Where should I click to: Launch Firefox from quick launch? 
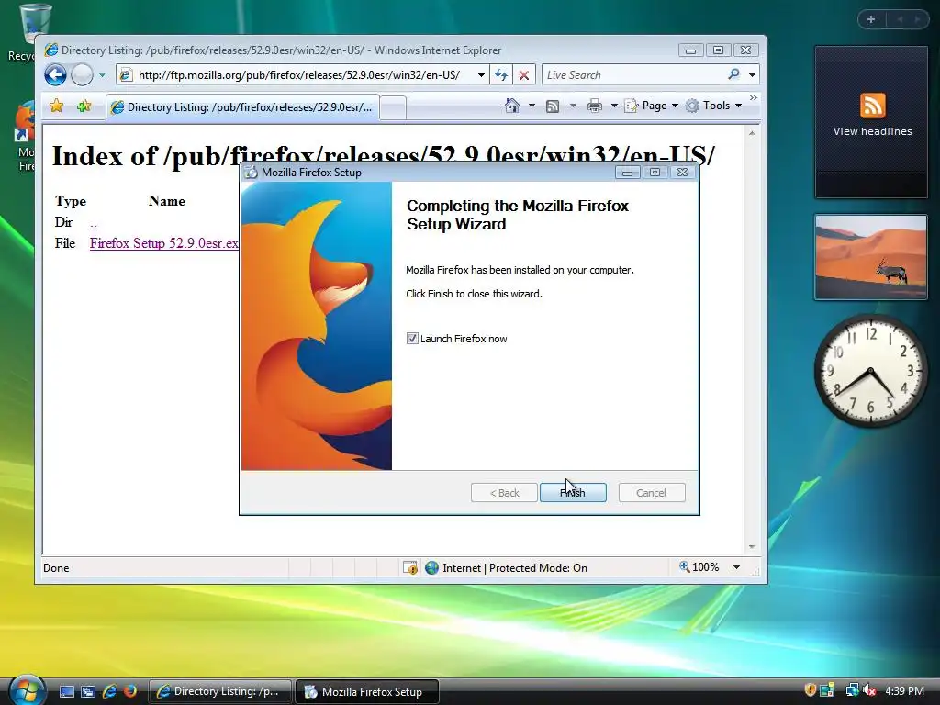pyautogui.click(x=130, y=691)
